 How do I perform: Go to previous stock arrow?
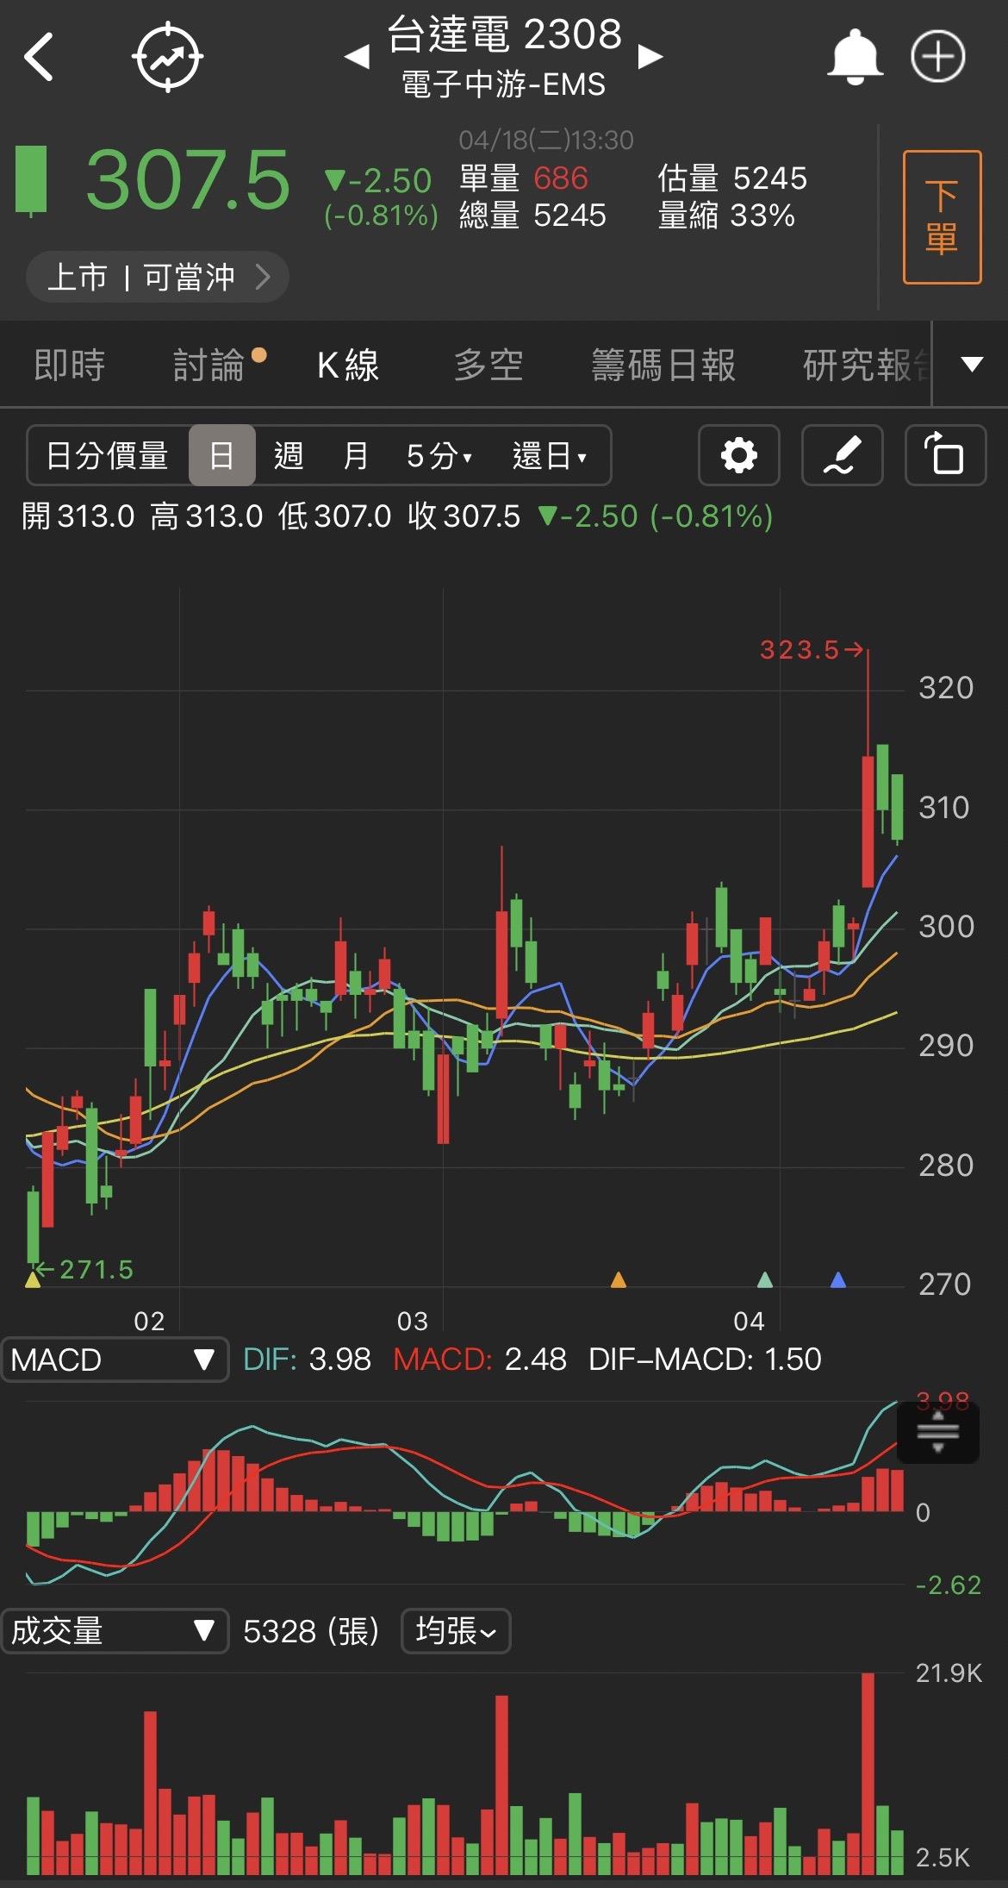(357, 57)
